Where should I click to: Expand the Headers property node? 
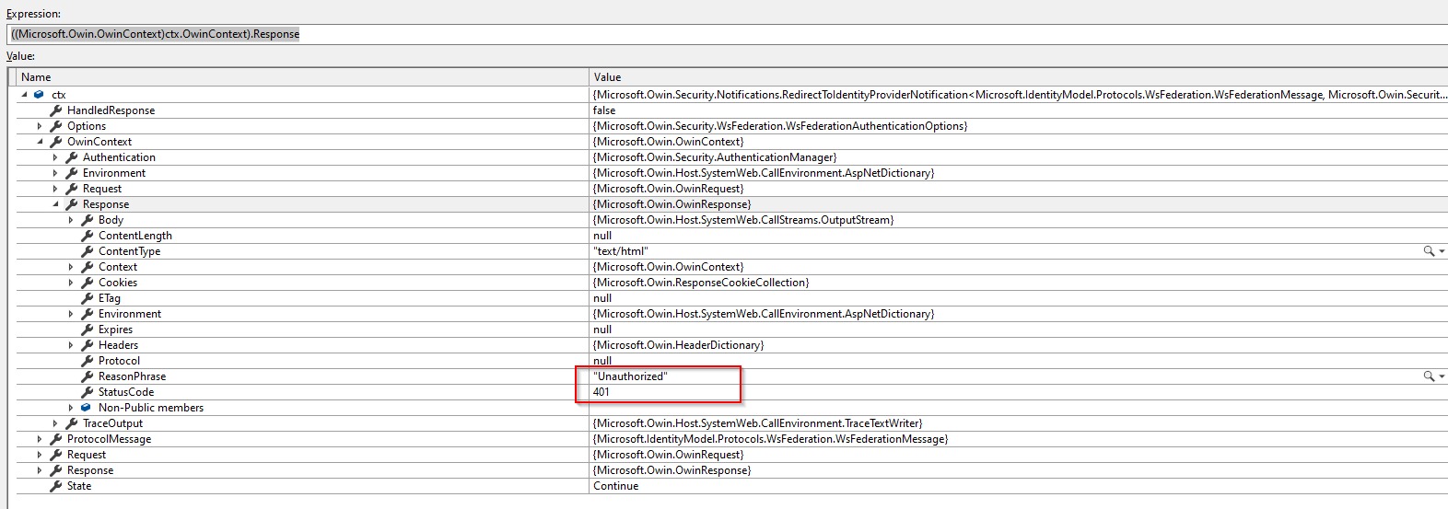[71, 345]
